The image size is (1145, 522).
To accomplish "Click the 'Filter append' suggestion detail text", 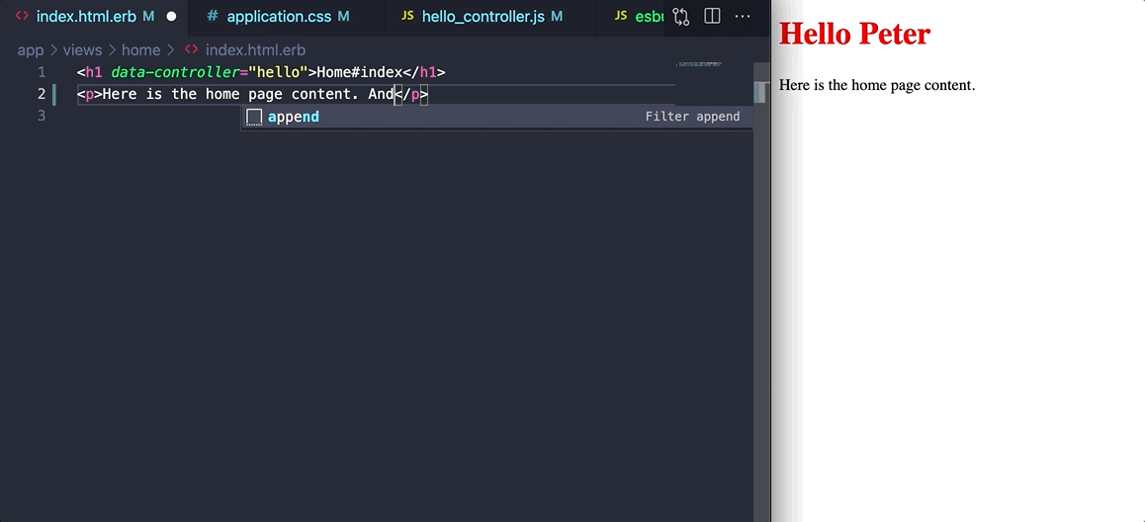I will coord(692,117).
